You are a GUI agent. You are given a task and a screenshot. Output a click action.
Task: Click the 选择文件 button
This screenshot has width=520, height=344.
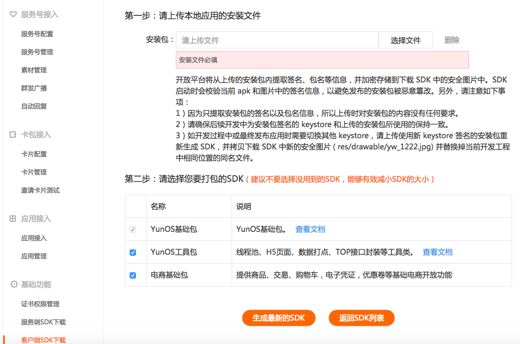[406, 40]
